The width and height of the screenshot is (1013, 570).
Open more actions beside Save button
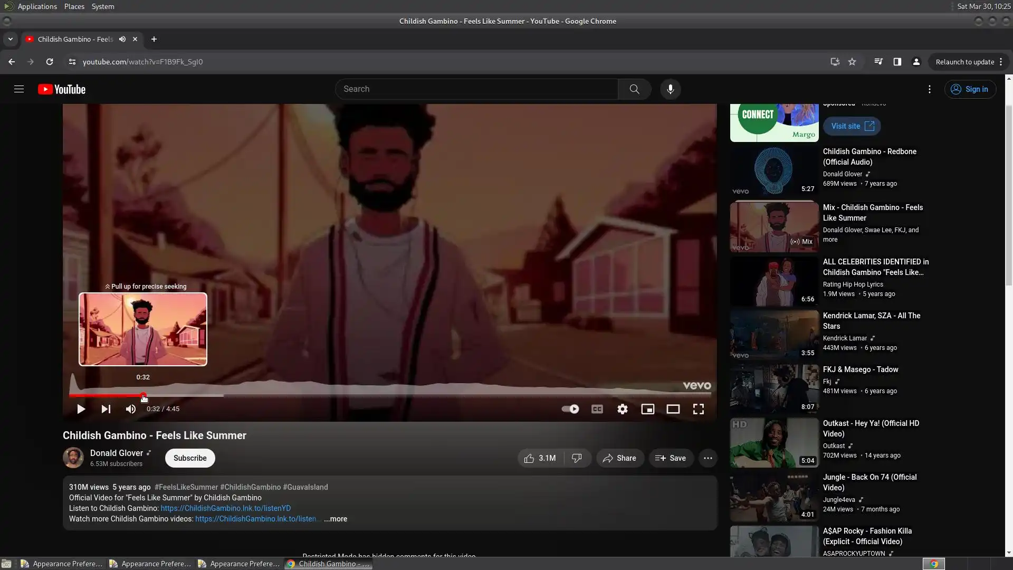[708, 458]
